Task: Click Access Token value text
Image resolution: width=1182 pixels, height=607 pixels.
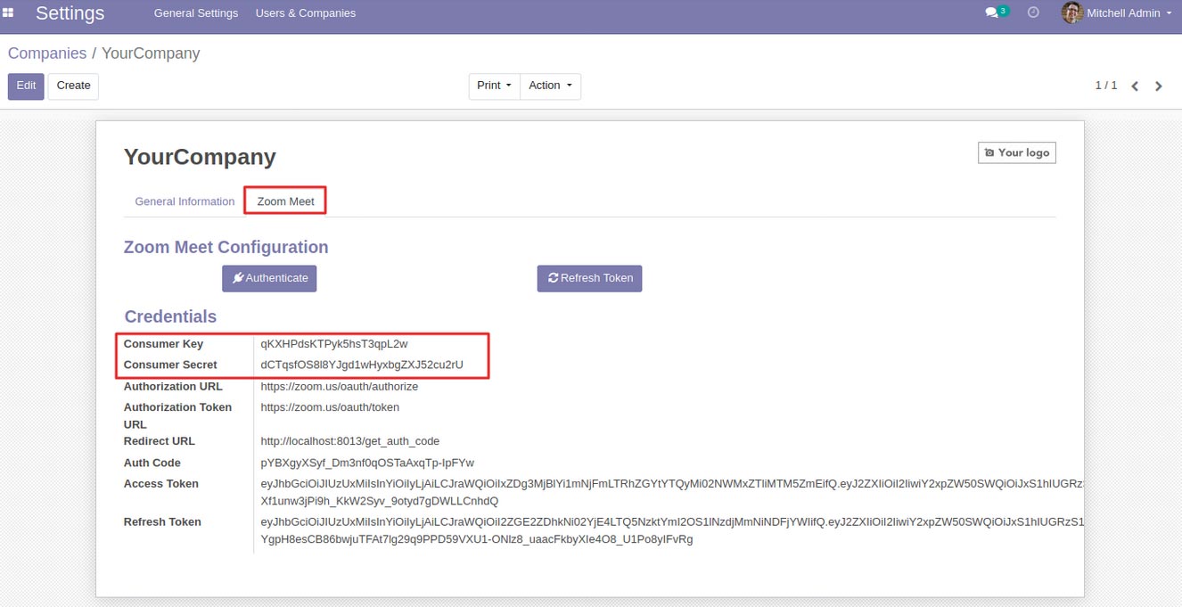Action: (x=672, y=492)
